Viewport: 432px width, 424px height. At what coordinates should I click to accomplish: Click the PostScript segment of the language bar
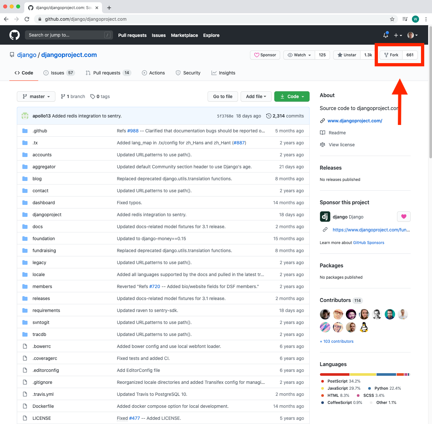tap(335, 374)
